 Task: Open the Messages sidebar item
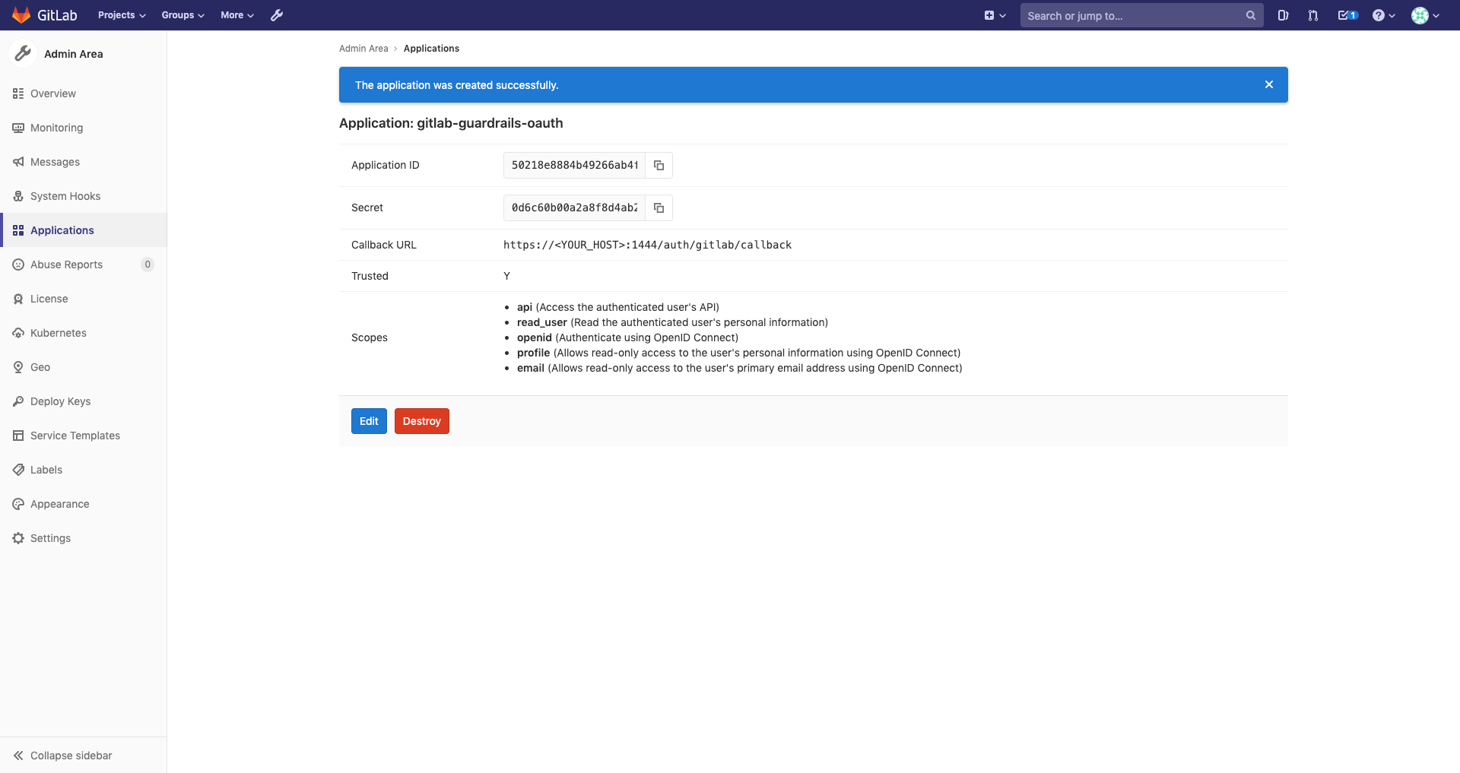coord(84,162)
